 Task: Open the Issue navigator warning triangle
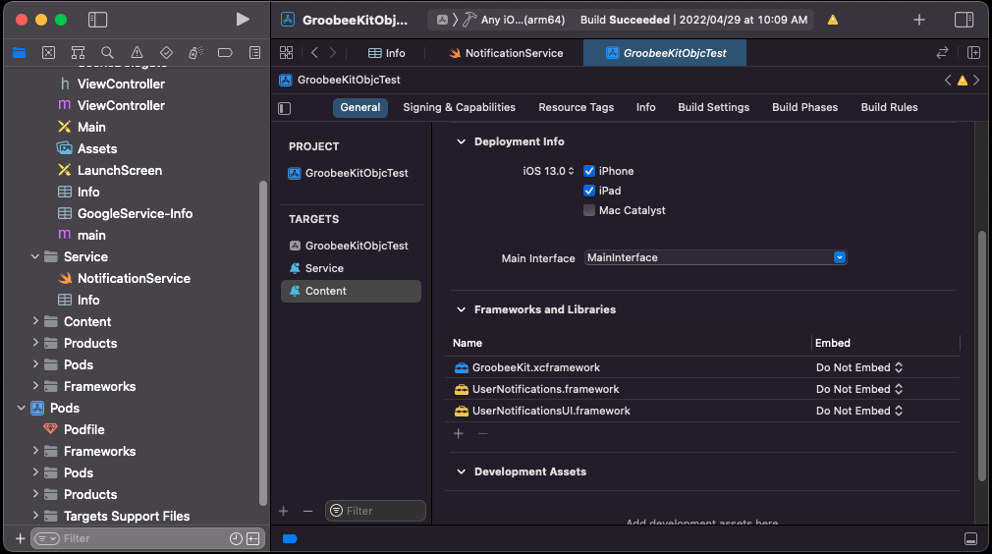coord(137,52)
